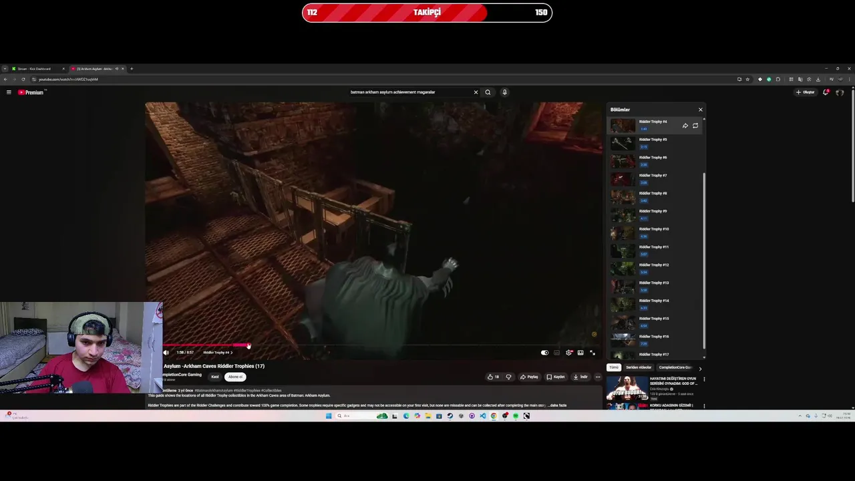
Task: Jump to Riddler Trophy #8 chapter
Action: point(655,197)
